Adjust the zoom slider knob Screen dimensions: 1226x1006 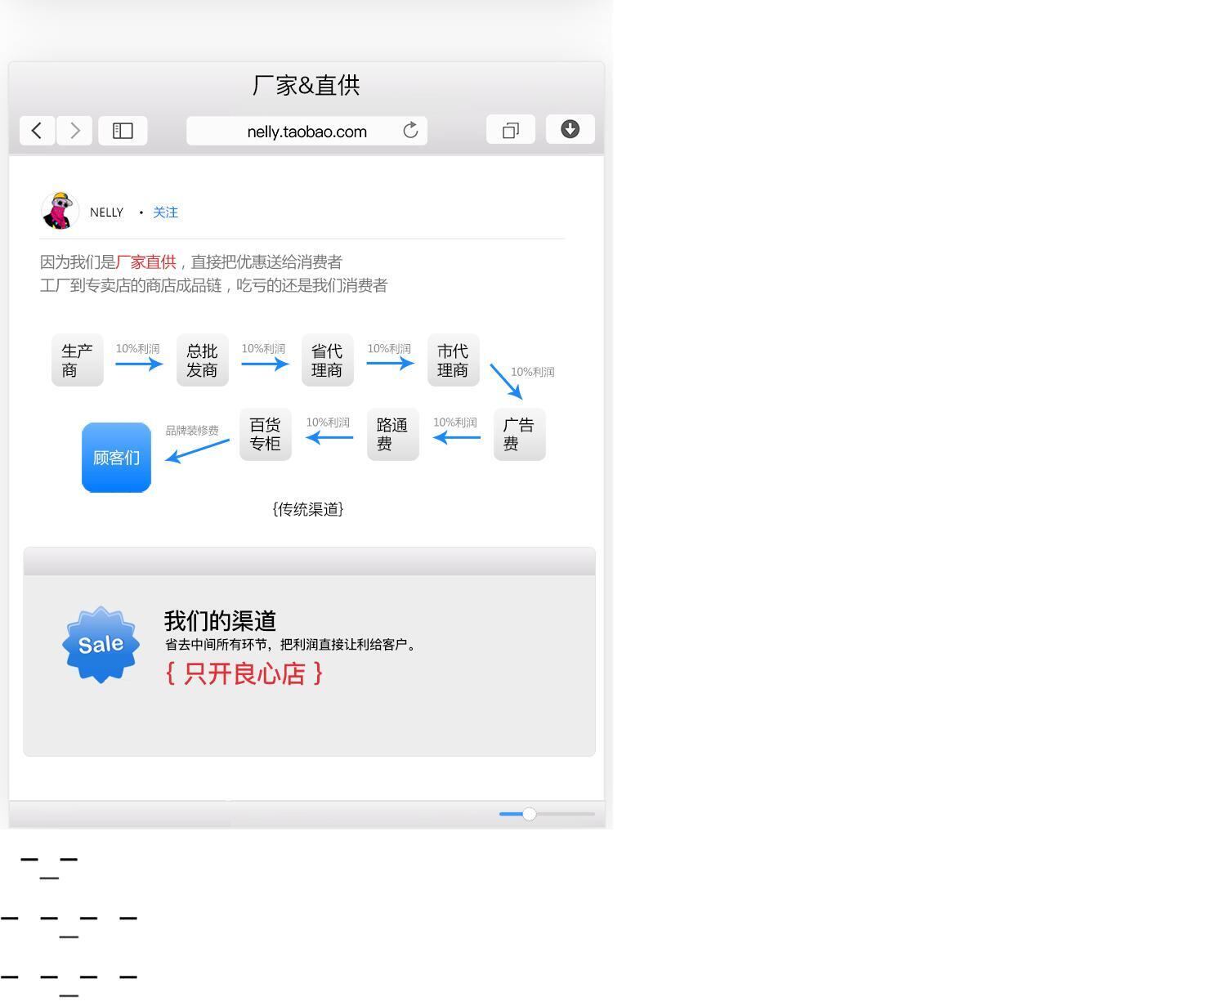pos(530,814)
